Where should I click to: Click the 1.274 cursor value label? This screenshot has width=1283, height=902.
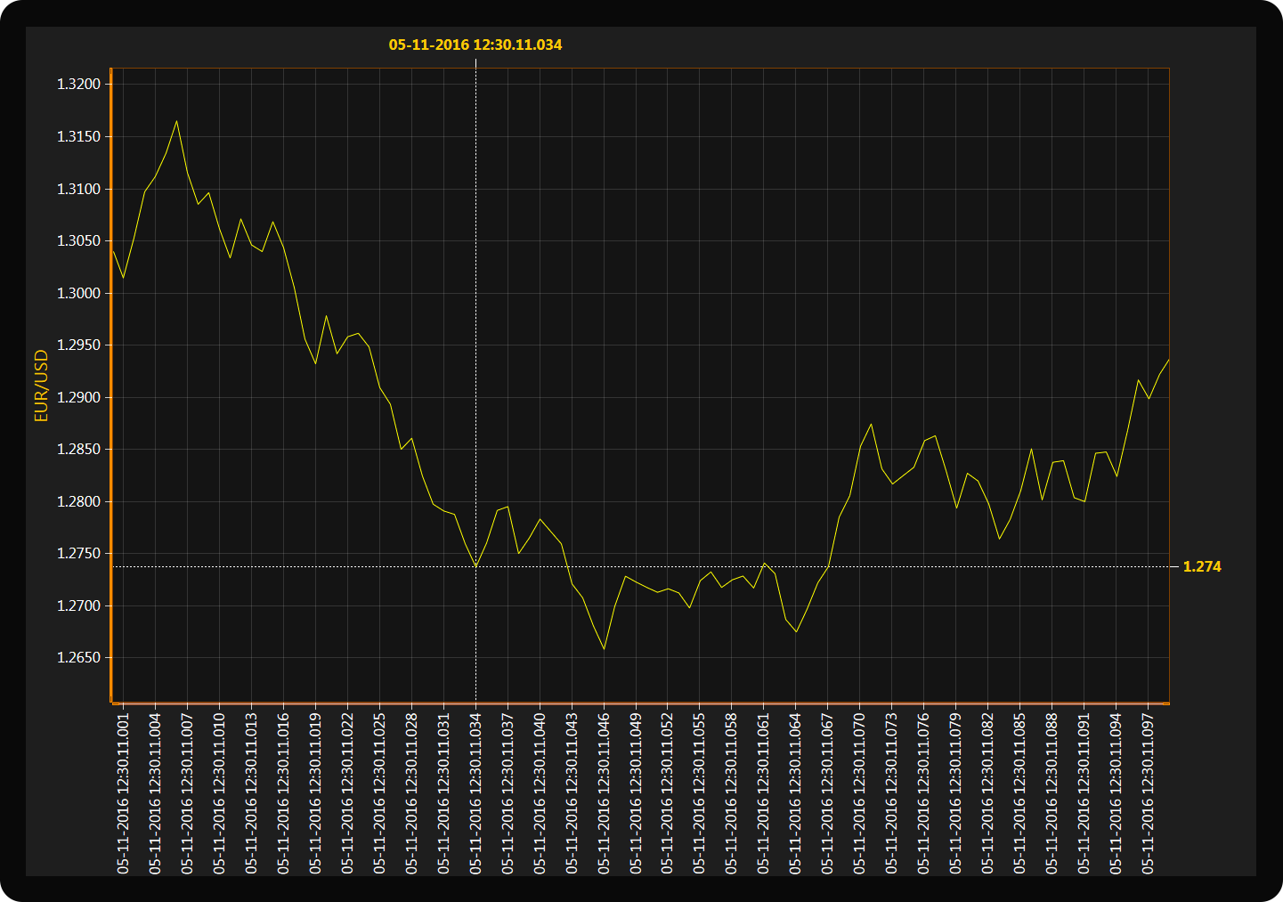(x=1201, y=567)
